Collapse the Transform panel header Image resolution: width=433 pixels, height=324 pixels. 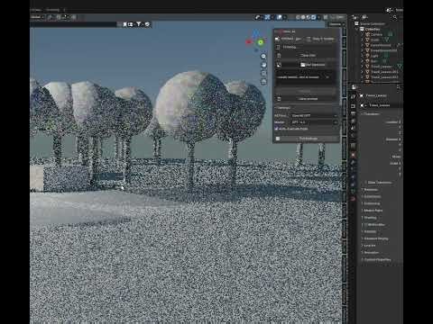372,114
